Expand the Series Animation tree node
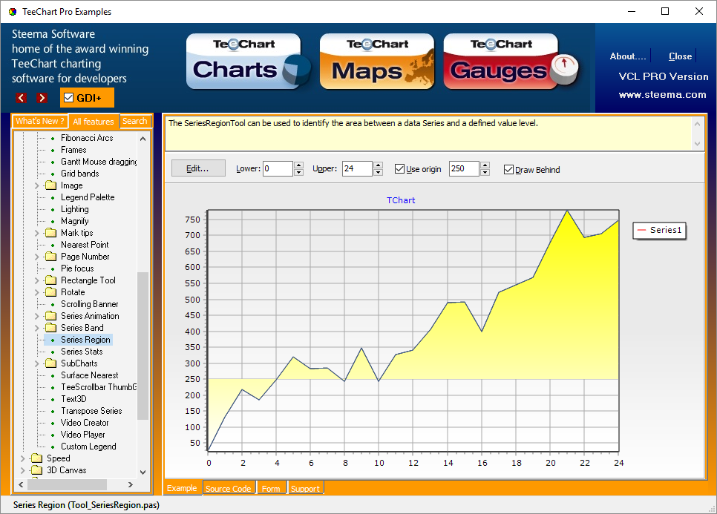 tap(37, 316)
